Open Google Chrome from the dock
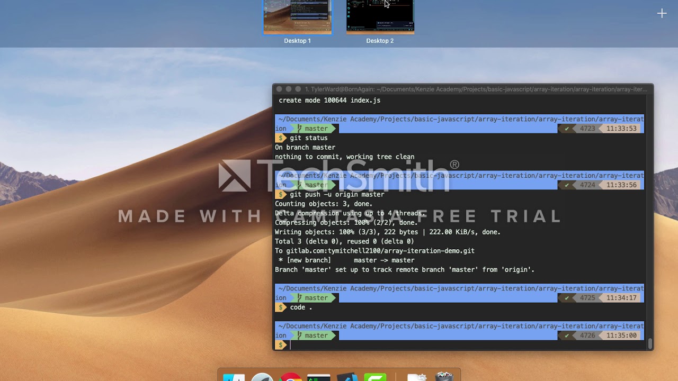The width and height of the screenshot is (678, 381). pos(291,377)
